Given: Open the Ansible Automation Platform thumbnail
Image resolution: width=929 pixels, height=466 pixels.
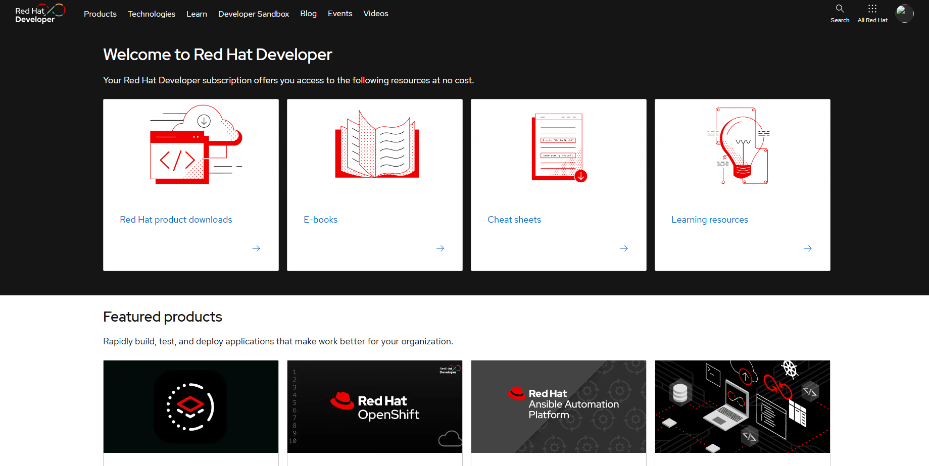Looking at the screenshot, I should coord(559,406).
